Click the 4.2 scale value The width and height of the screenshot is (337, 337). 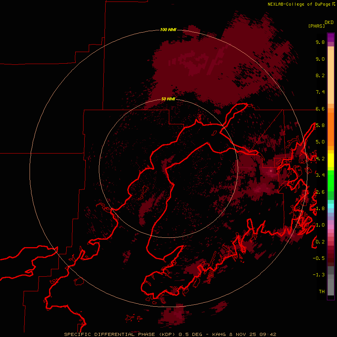(320, 159)
